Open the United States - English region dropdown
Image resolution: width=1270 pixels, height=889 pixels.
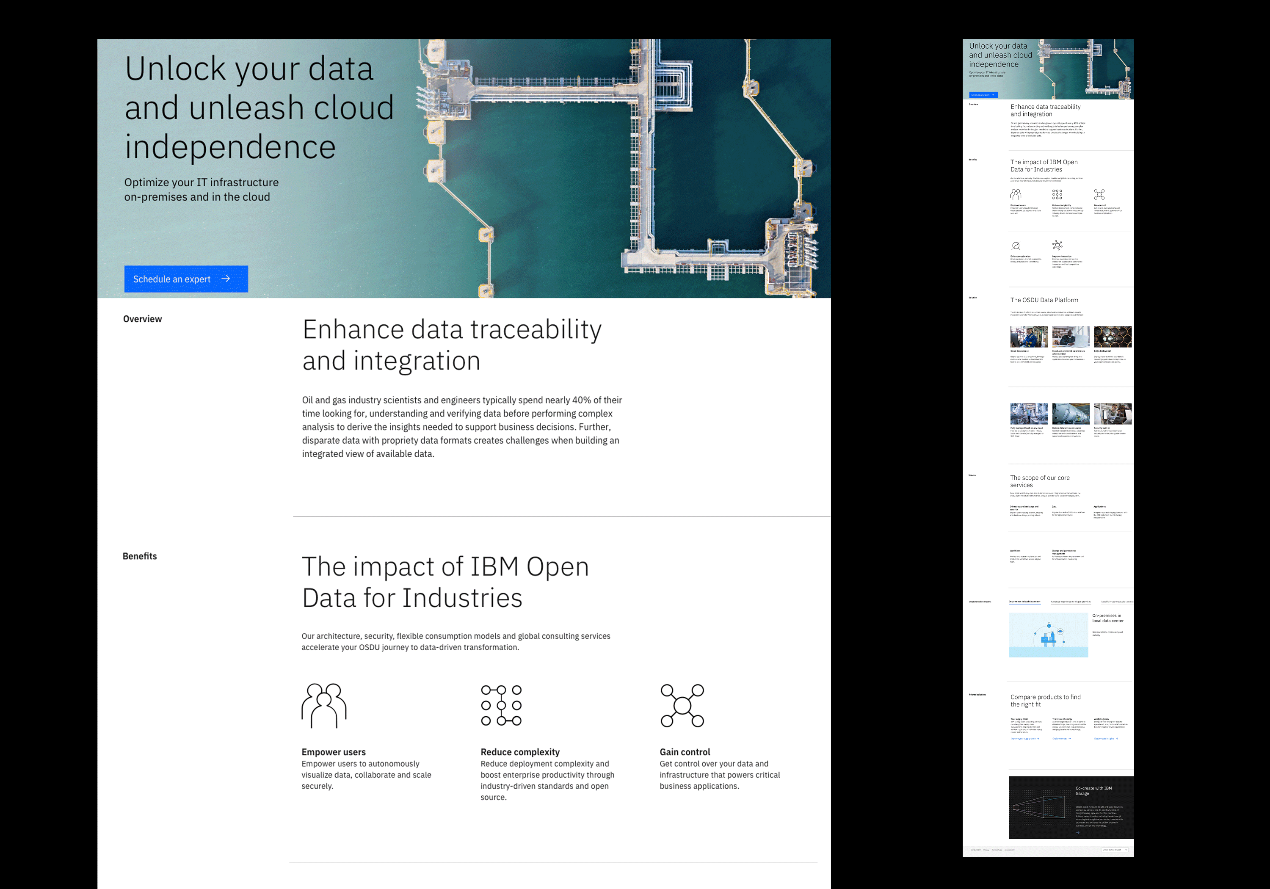coord(1115,850)
